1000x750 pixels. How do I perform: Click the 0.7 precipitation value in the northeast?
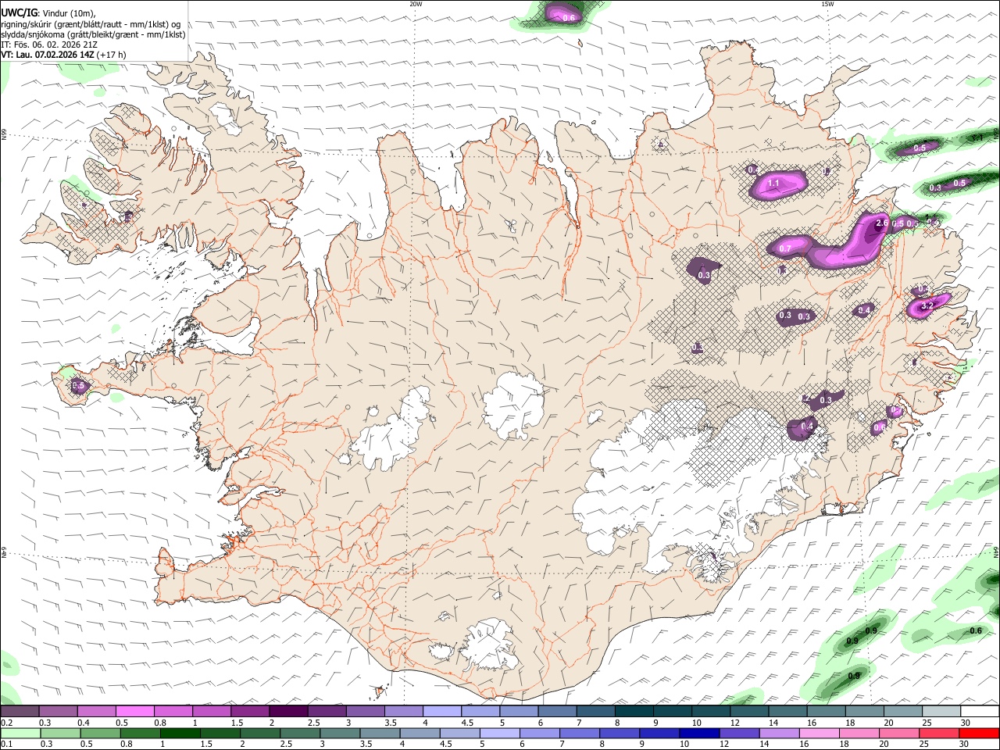785,249
